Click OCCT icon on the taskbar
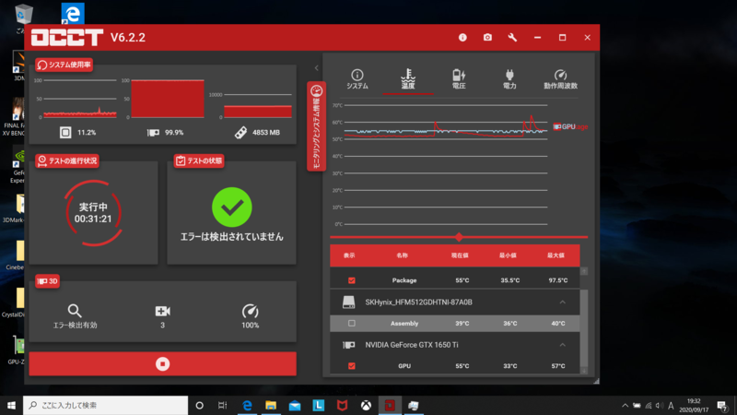 tap(390, 405)
